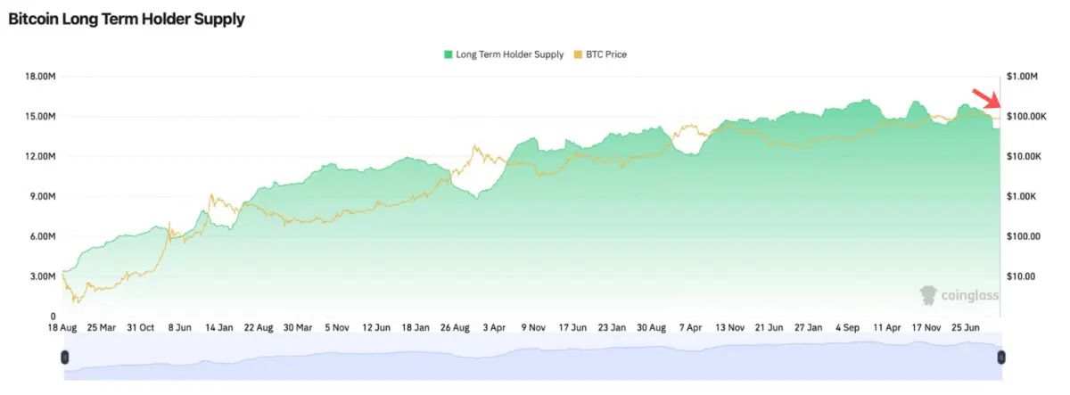Screen dimensions: 1070x395
Task: Click the 12.00M left axis label
Action: click(x=41, y=156)
